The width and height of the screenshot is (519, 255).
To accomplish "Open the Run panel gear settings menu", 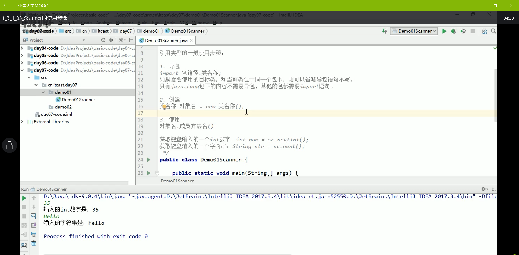I will [x=485, y=189].
